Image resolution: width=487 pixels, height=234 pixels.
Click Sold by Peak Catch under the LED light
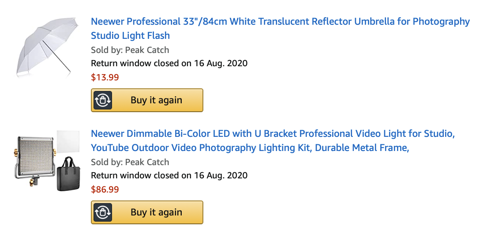(130, 162)
